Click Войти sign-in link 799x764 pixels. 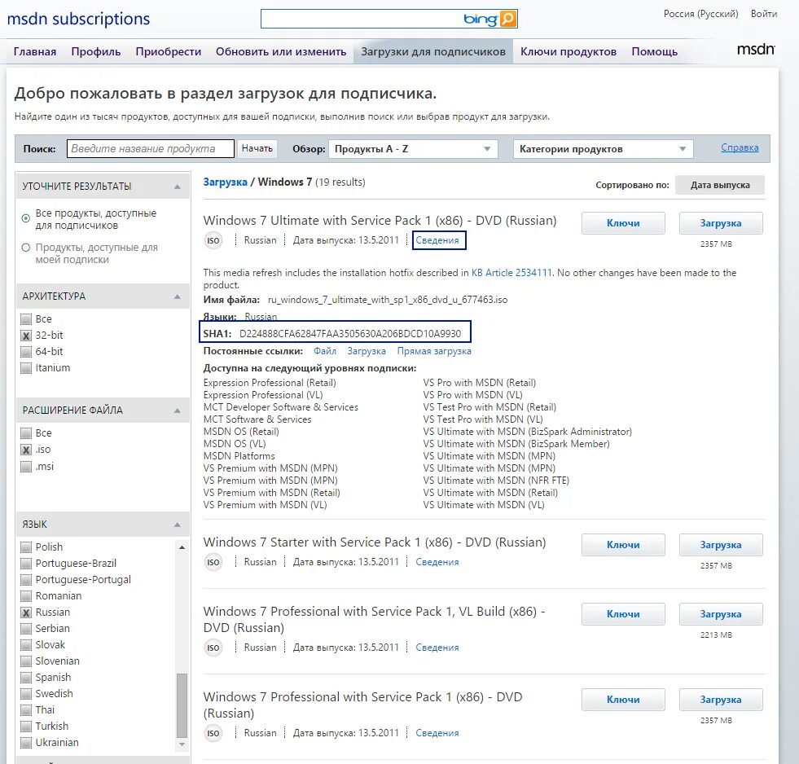[x=764, y=14]
